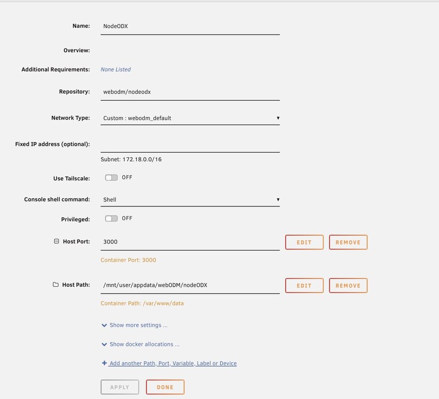Remove the Host Path entry
The height and width of the screenshot is (399, 439).
[x=348, y=286]
